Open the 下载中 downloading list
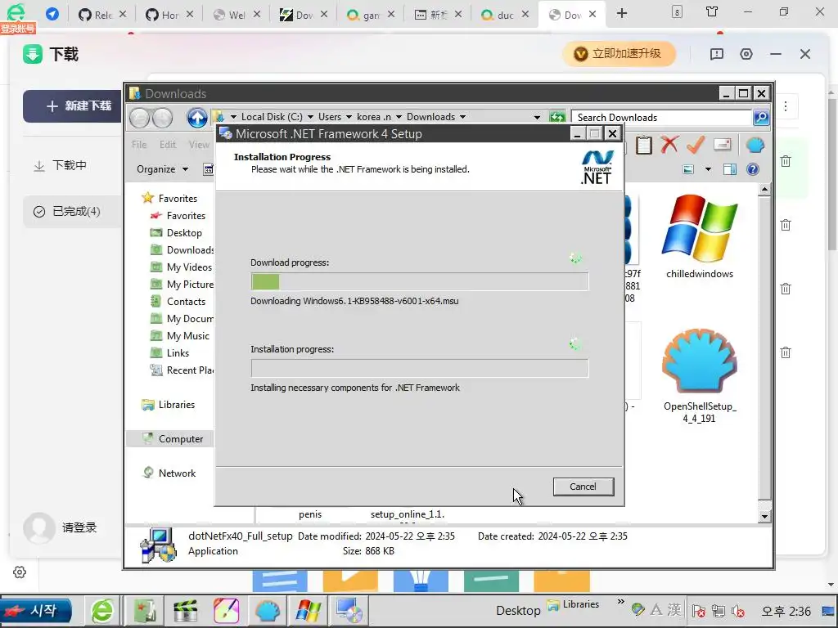The image size is (838, 628). [x=60, y=165]
